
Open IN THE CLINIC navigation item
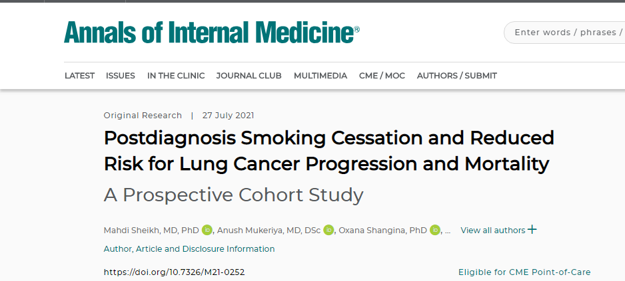176,76
